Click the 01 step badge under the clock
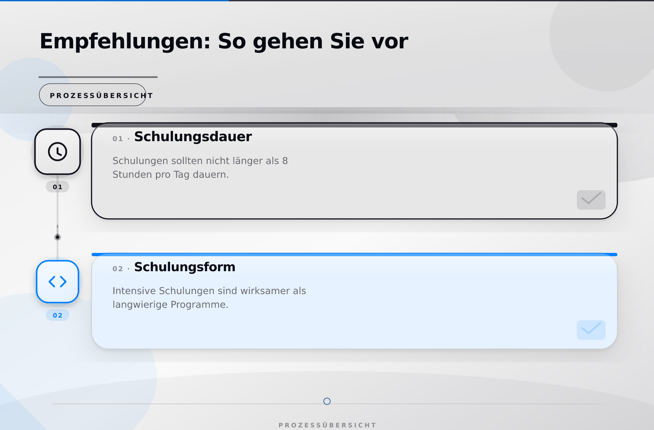This screenshot has height=430, width=654. pos(58,187)
